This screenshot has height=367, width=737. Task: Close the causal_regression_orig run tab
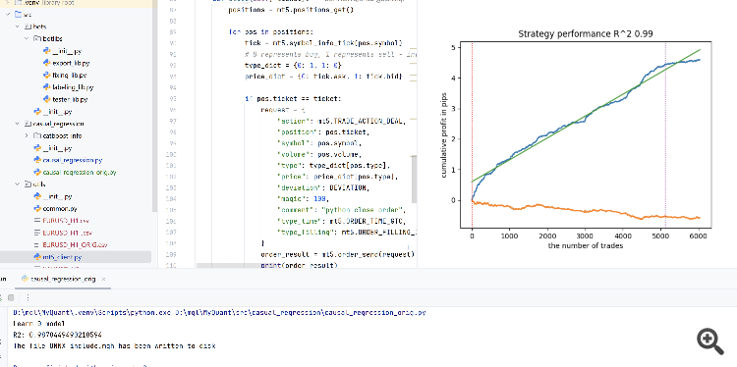click(103, 279)
